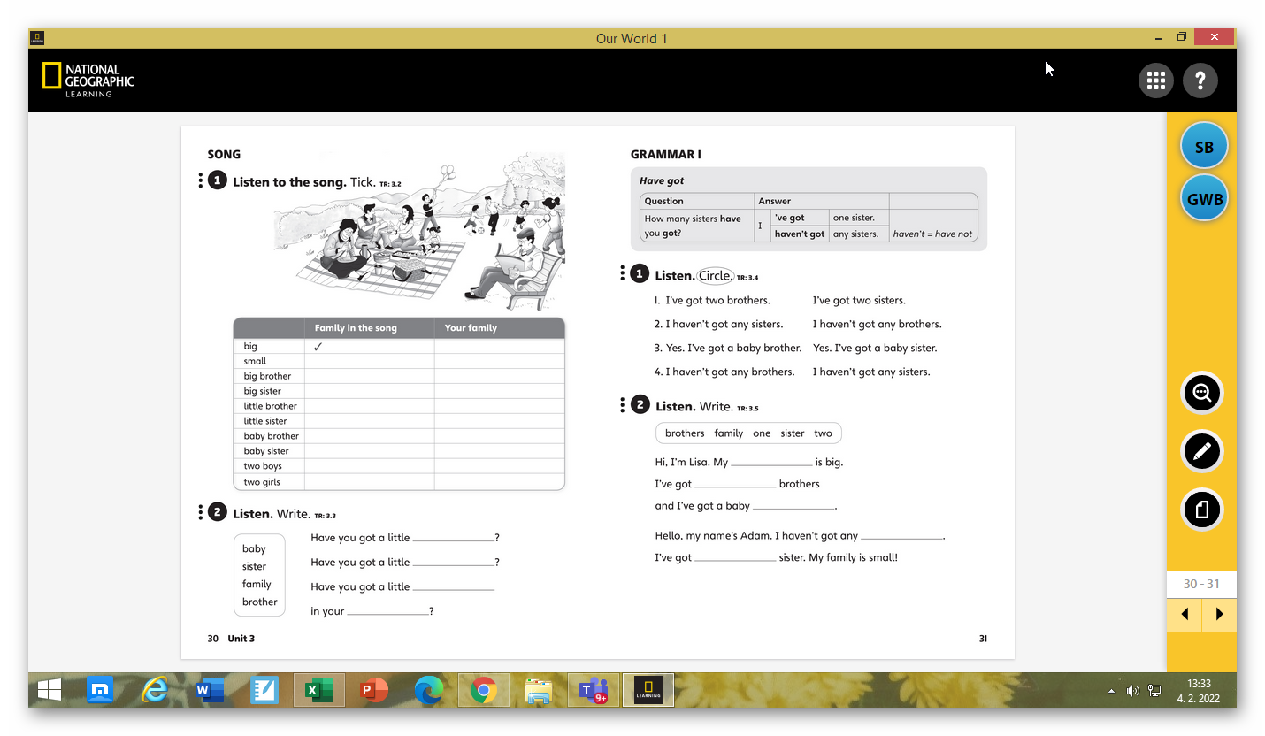Show hidden system tray icons arrow
Screen dimensions: 1265x736
click(1111, 691)
